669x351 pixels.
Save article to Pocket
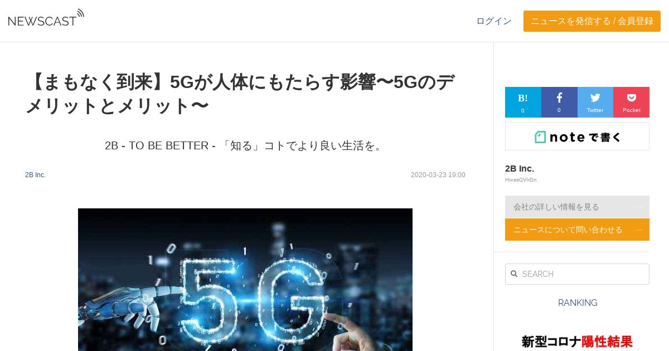pyautogui.click(x=631, y=102)
